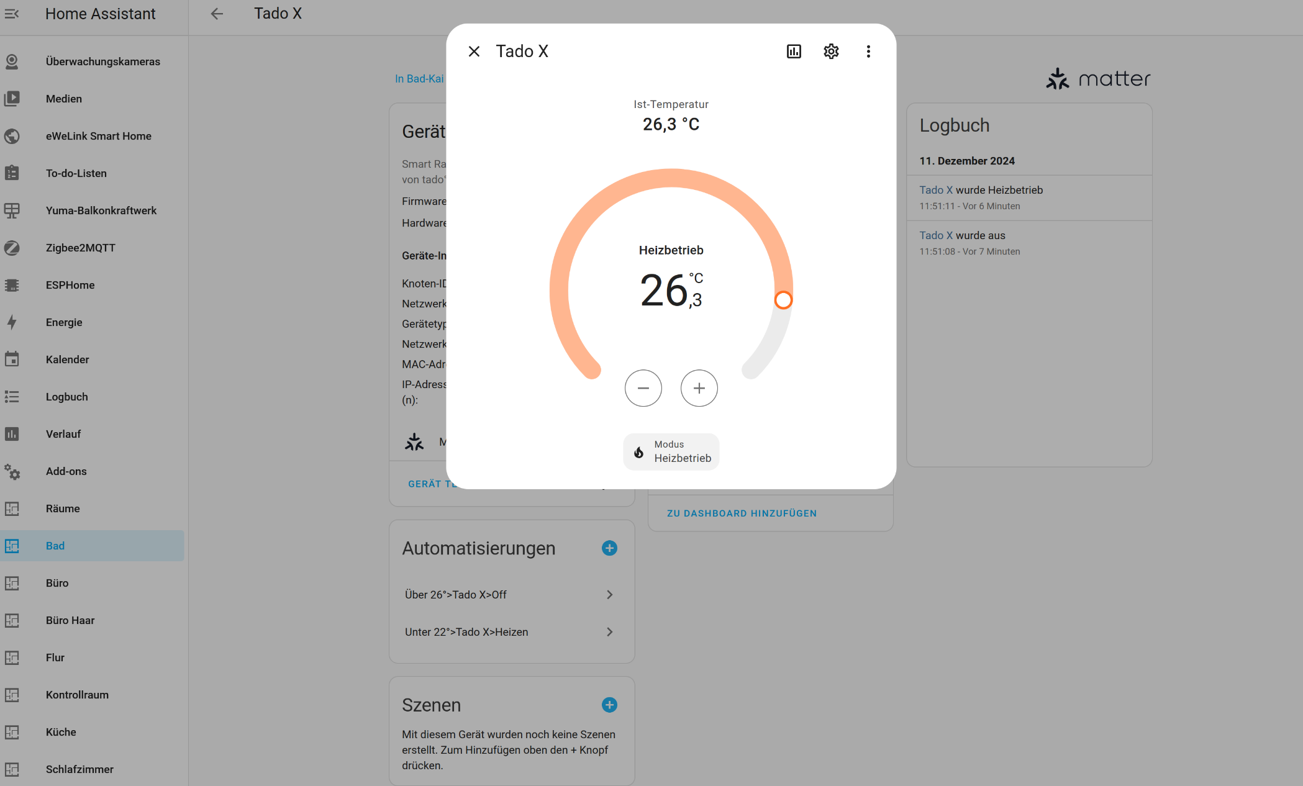Screen dimensions: 1303x786
Task: Increase target temperature with plus button
Action: [x=699, y=388]
